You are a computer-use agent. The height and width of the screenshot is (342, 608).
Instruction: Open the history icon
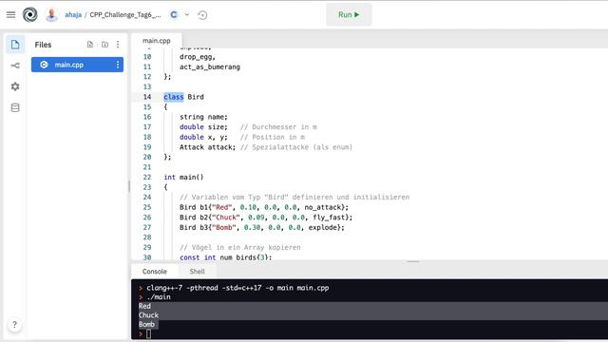(x=202, y=15)
